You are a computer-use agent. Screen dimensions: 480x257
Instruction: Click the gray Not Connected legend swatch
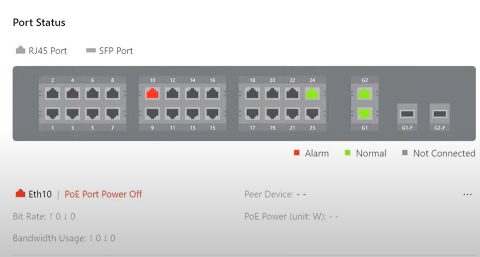pyautogui.click(x=405, y=153)
